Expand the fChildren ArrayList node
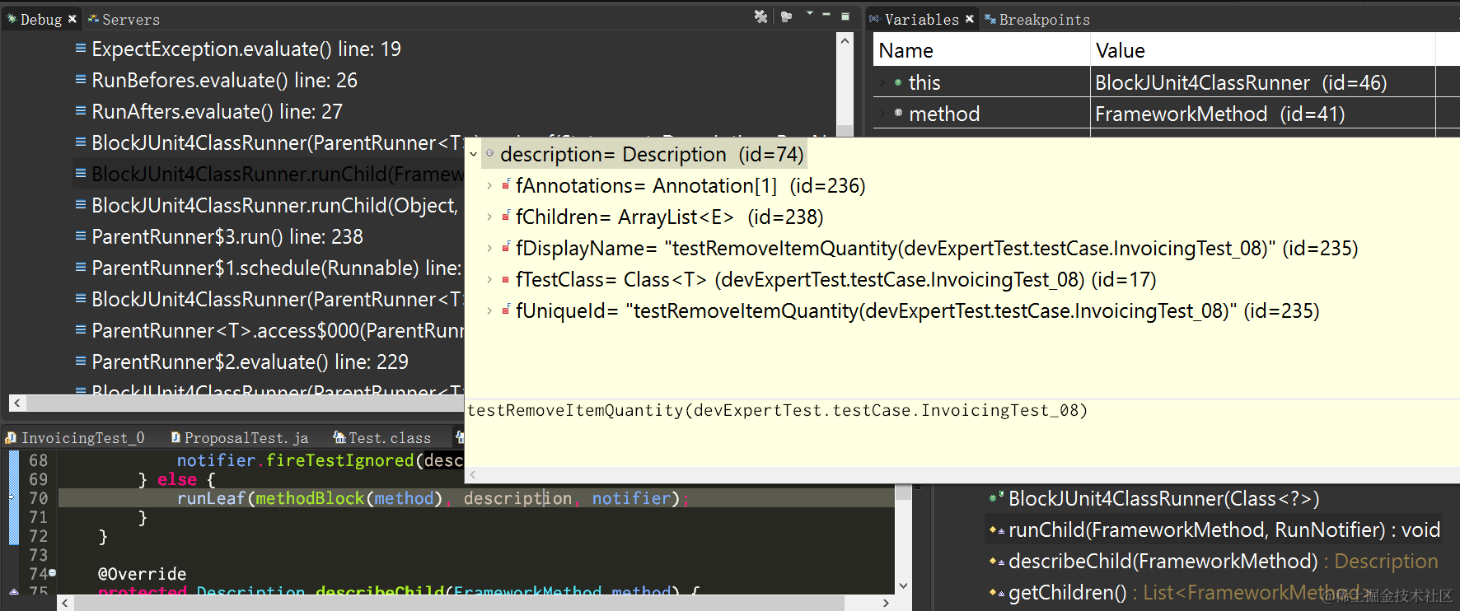The image size is (1460, 611). (x=489, y=217)
